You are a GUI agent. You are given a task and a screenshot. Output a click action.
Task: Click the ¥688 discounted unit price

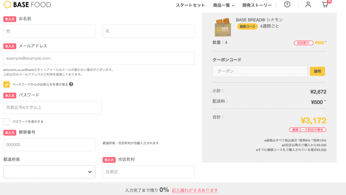[319, 43]
